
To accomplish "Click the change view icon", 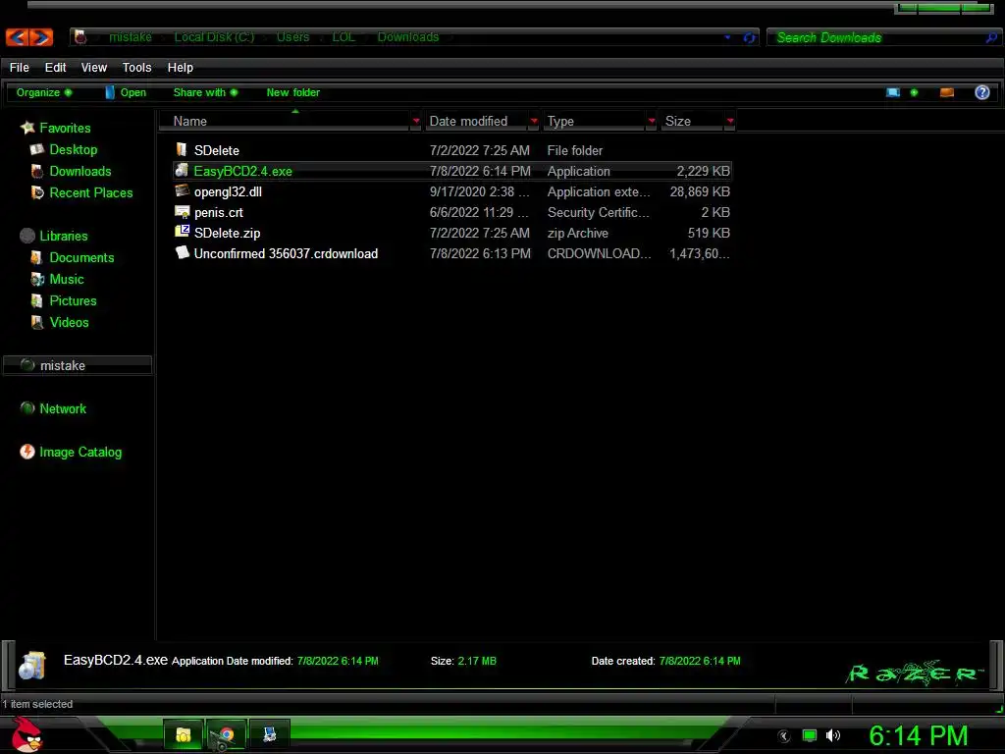I will pos(893,93).
